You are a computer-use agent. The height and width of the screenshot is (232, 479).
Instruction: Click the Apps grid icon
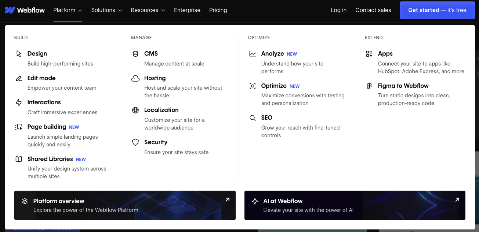point(369,54)
